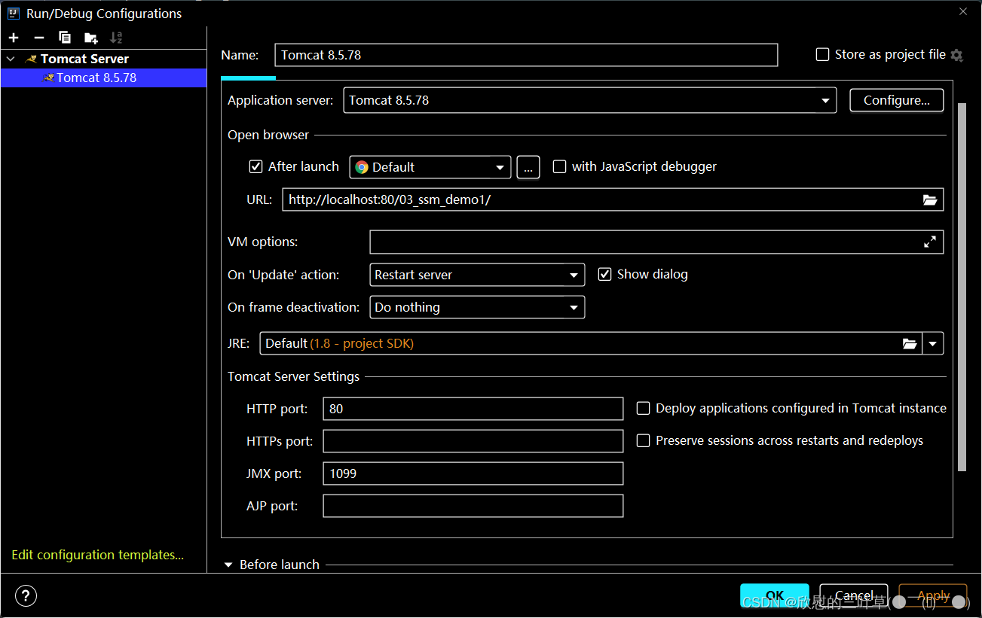The image size is (982, 618).
Task: Browse for JRE folder
Action: pos(910,343)
